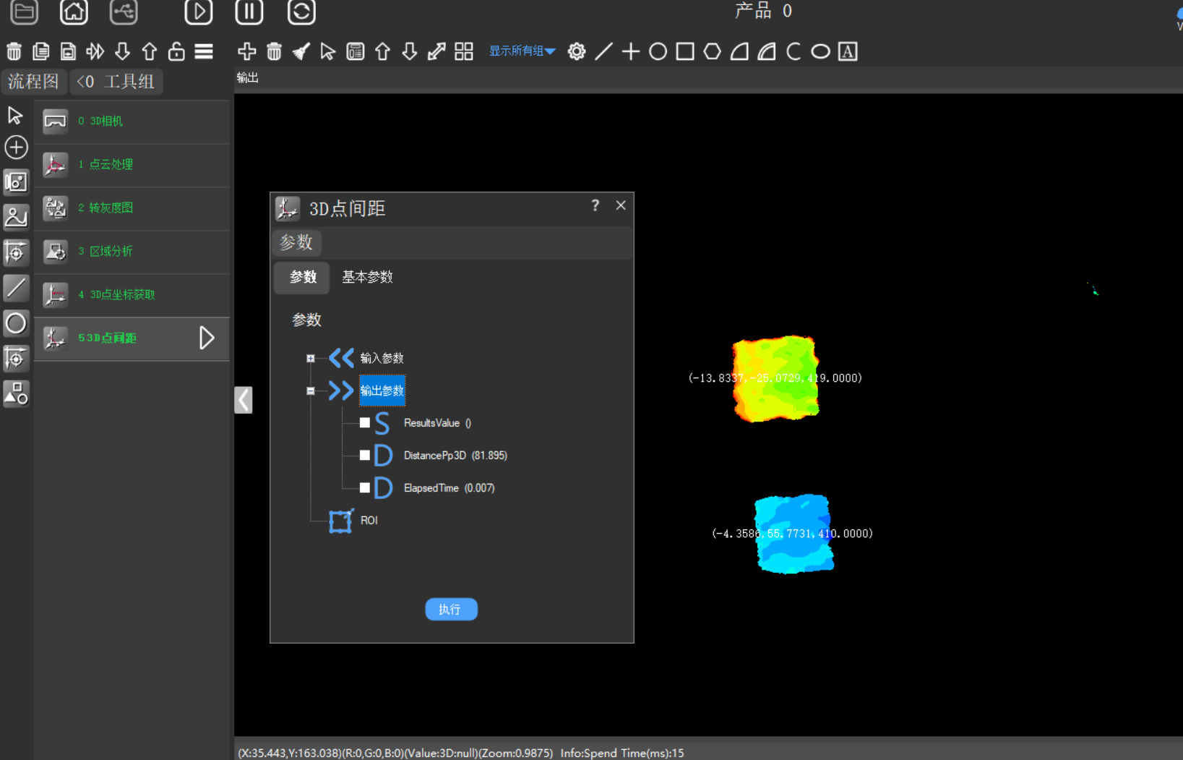Click the plus cross icon in the image toolbar
This screenshot has width=1183, height=760.
(247, 51)
